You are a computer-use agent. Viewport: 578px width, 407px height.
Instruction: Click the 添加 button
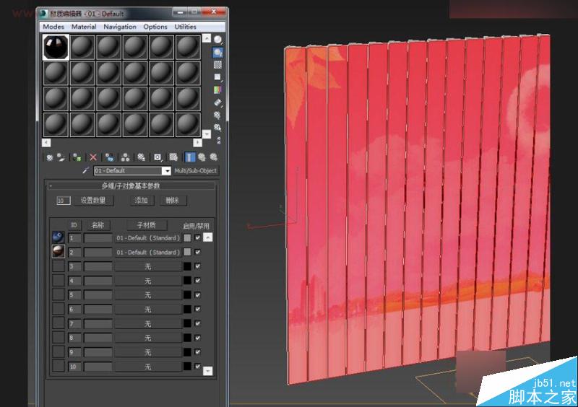tap(142, 201)
